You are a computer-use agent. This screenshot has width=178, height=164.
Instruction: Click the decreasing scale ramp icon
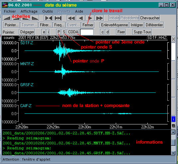pos(35,18)
